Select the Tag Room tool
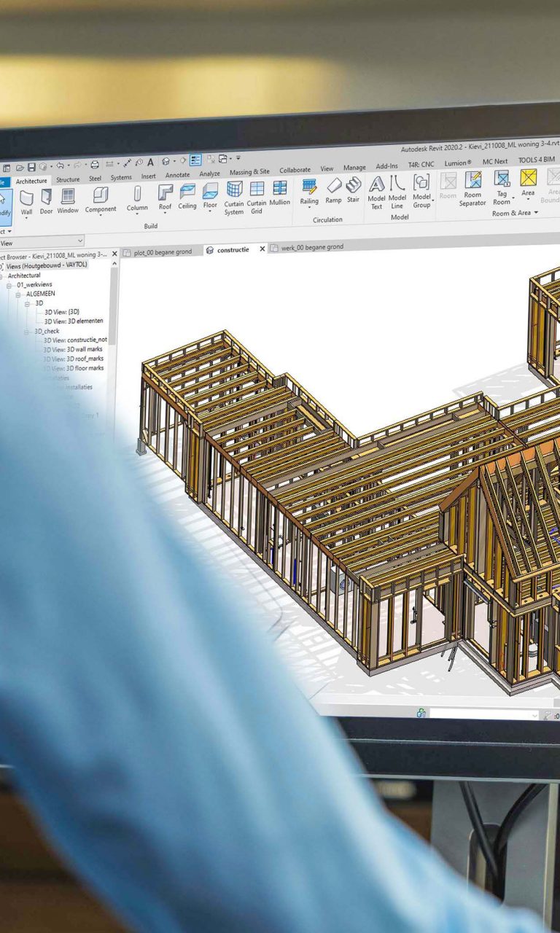The height and width of the screenshot is (933, 560). (502, 188)
